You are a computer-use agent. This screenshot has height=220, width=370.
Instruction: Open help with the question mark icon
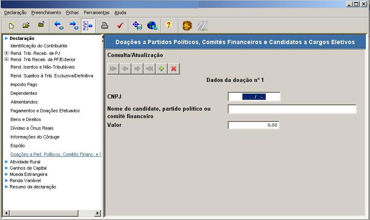[x=169, y=25]
